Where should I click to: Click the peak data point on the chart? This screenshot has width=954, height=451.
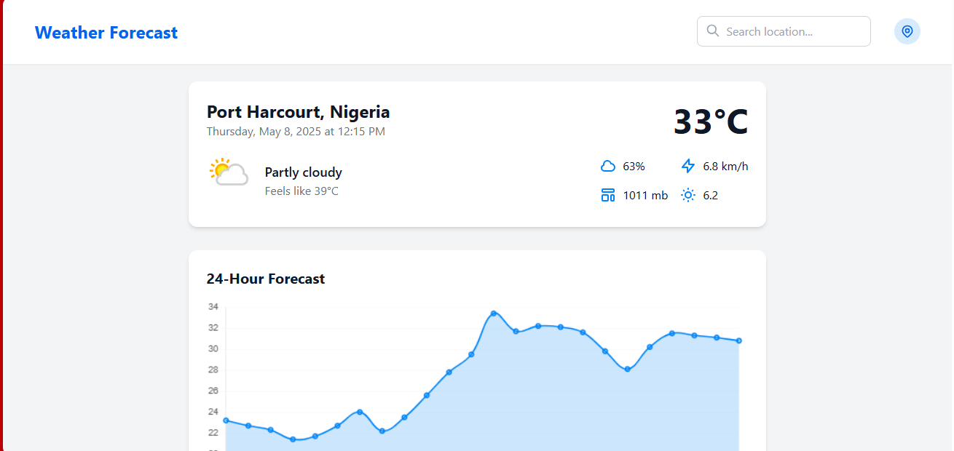click(494, 314)
